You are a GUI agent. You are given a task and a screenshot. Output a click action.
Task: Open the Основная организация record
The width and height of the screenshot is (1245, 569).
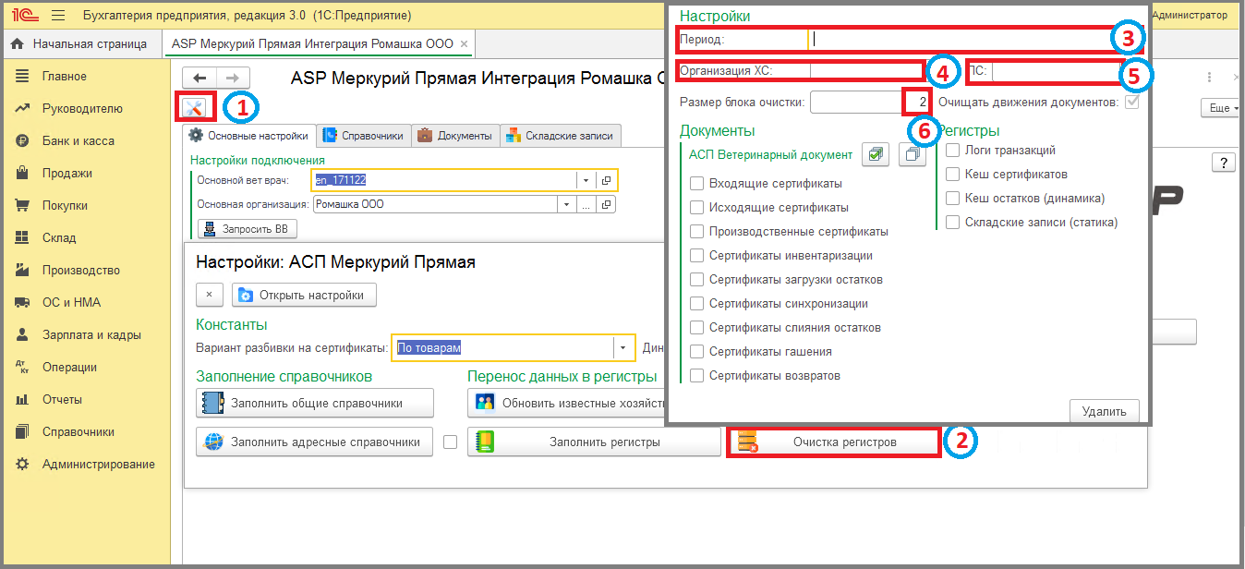click(x=607, y=204)
